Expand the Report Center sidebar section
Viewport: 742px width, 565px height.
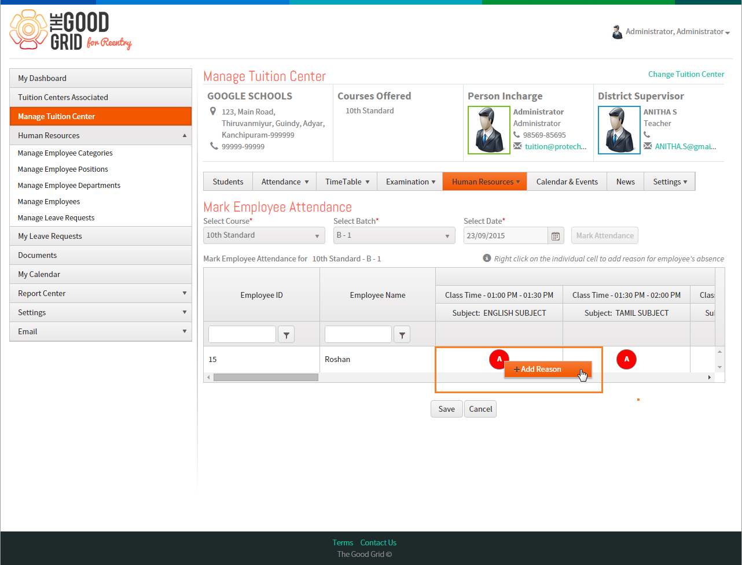tap(101, 293)
